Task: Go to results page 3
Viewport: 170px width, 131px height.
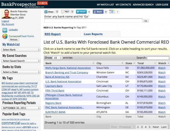Action: click(x=142, y=127)
